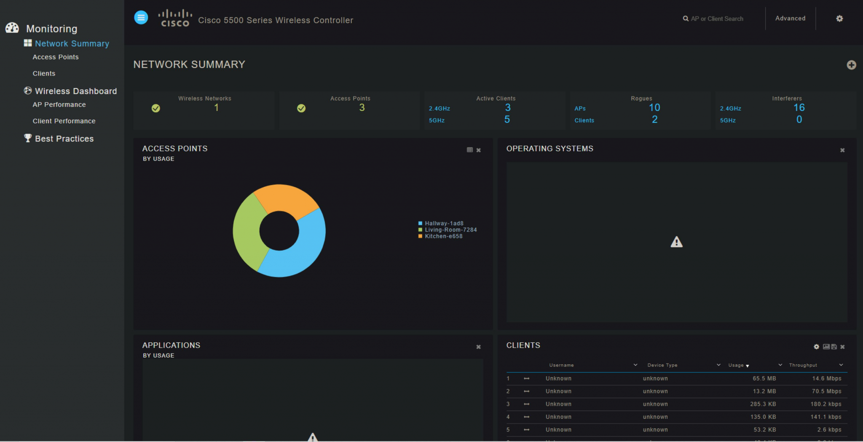
Task: Click the AP or Client Search magnifier icon
Action: pos(686,19)
